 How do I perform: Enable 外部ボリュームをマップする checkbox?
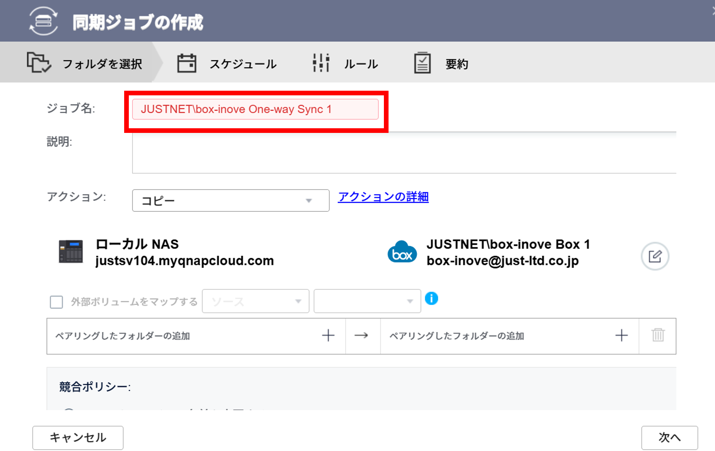click(x=57, y=302)
